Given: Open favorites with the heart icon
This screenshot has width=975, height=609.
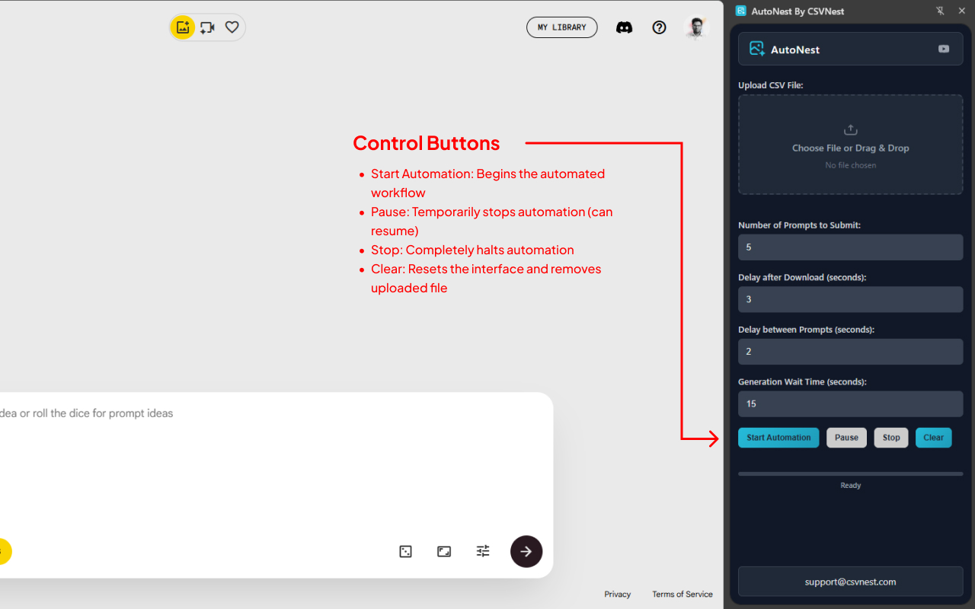Looking at the screenshot, I should pos(232,27).
